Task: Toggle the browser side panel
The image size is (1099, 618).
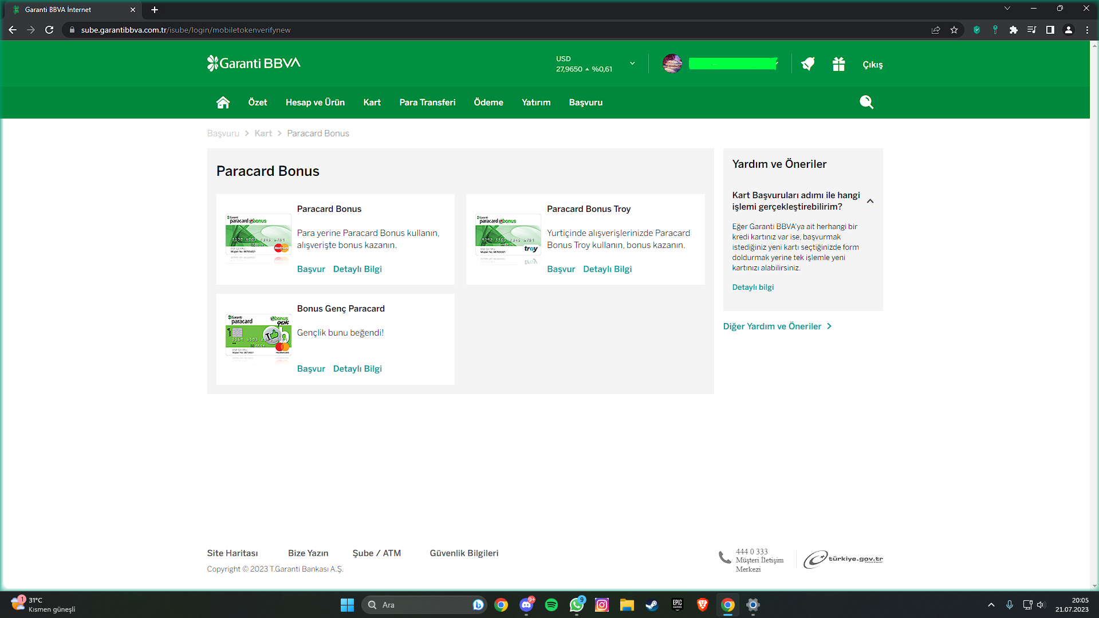Action: (1050, 30)
